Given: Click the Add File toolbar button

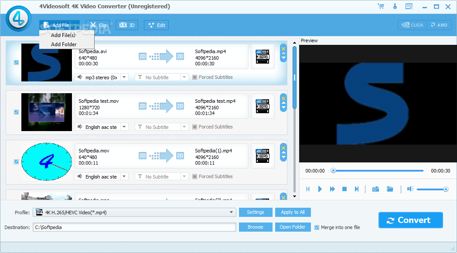Looking at the screenshot, I should tap(56, 25).
